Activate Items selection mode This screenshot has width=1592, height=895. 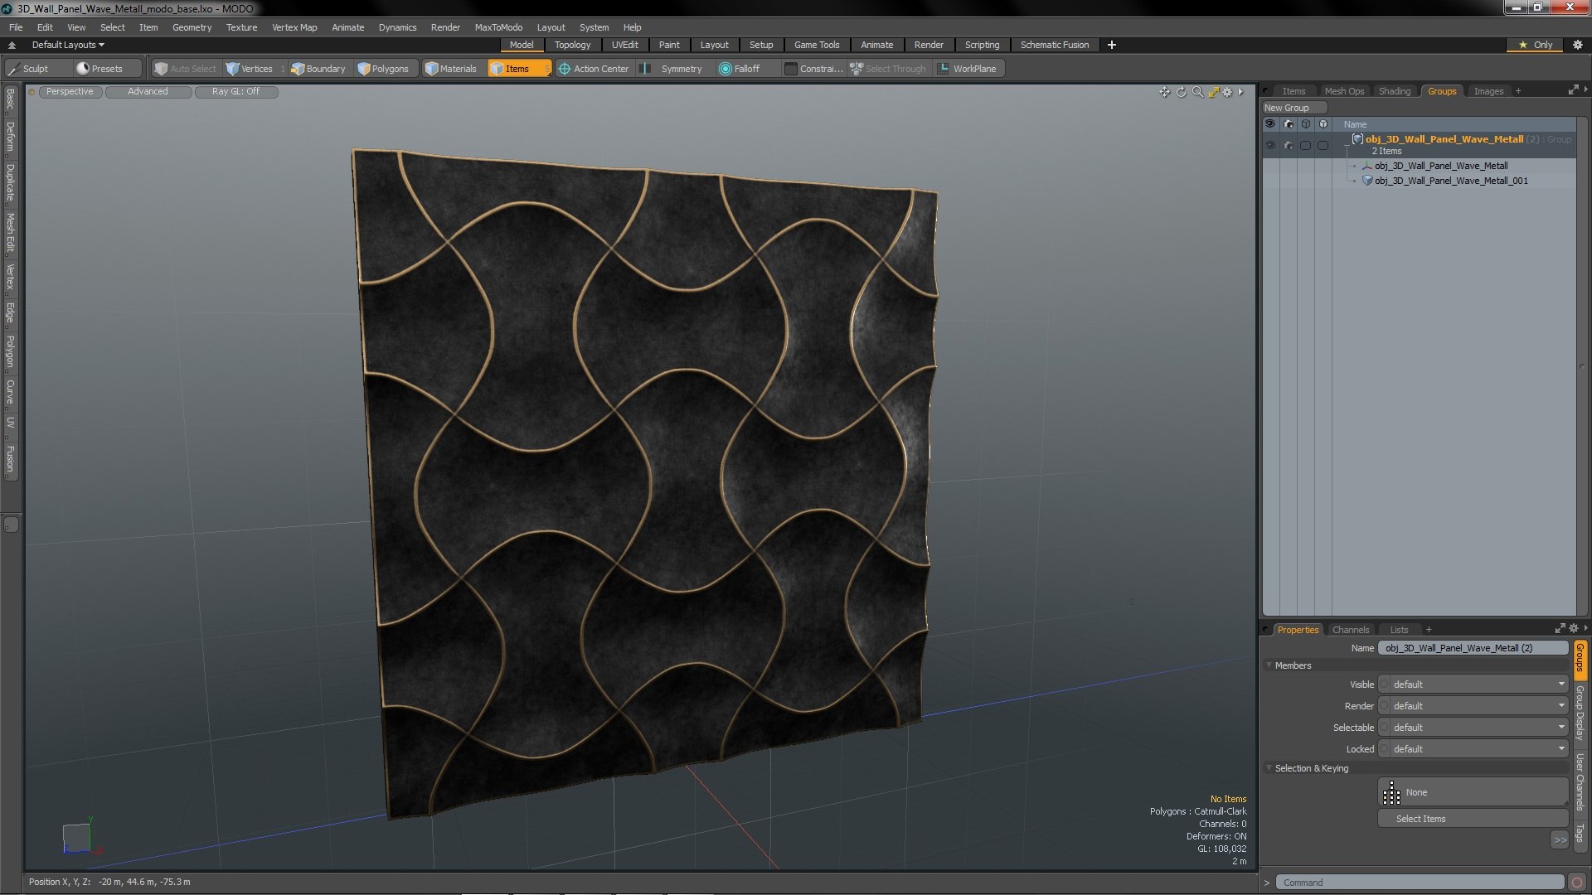click(519, 69)
